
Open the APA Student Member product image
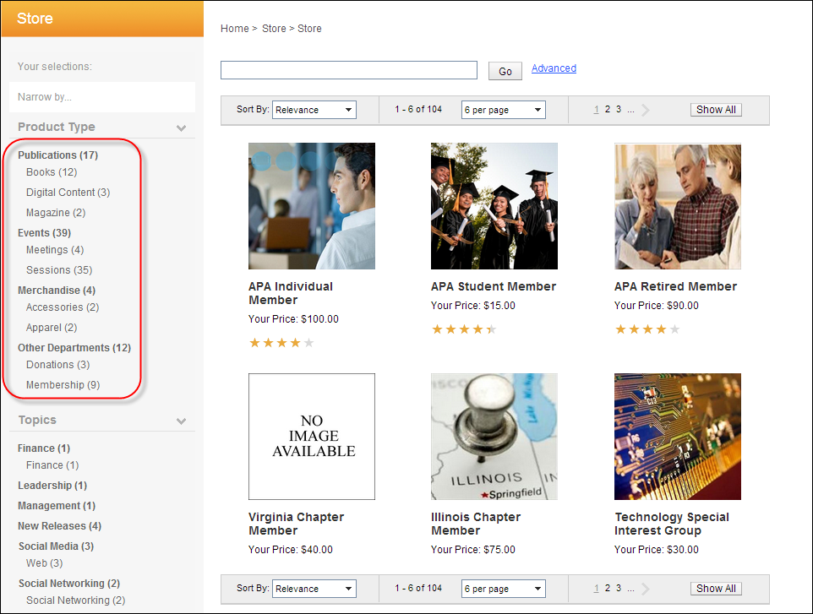click(494, 206)
